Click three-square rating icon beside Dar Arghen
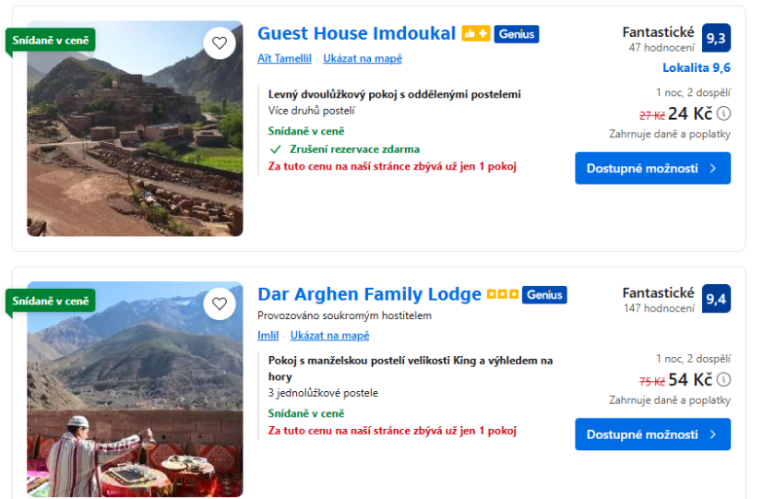The image size is (775, 499). 502,295
